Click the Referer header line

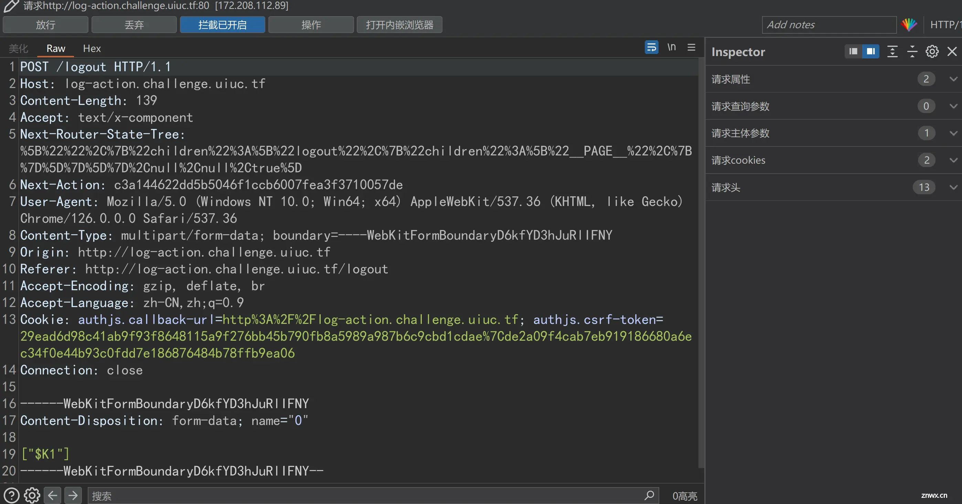(x=204, y=269)
